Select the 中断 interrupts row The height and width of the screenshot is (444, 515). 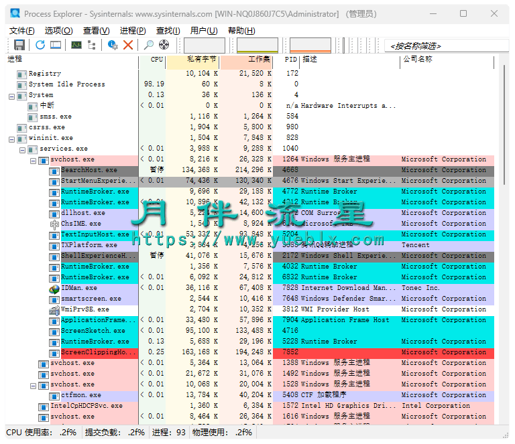(x=250, y=106)
